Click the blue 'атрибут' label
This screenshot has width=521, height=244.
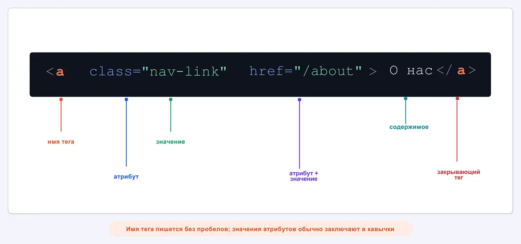tap(126, 177)
